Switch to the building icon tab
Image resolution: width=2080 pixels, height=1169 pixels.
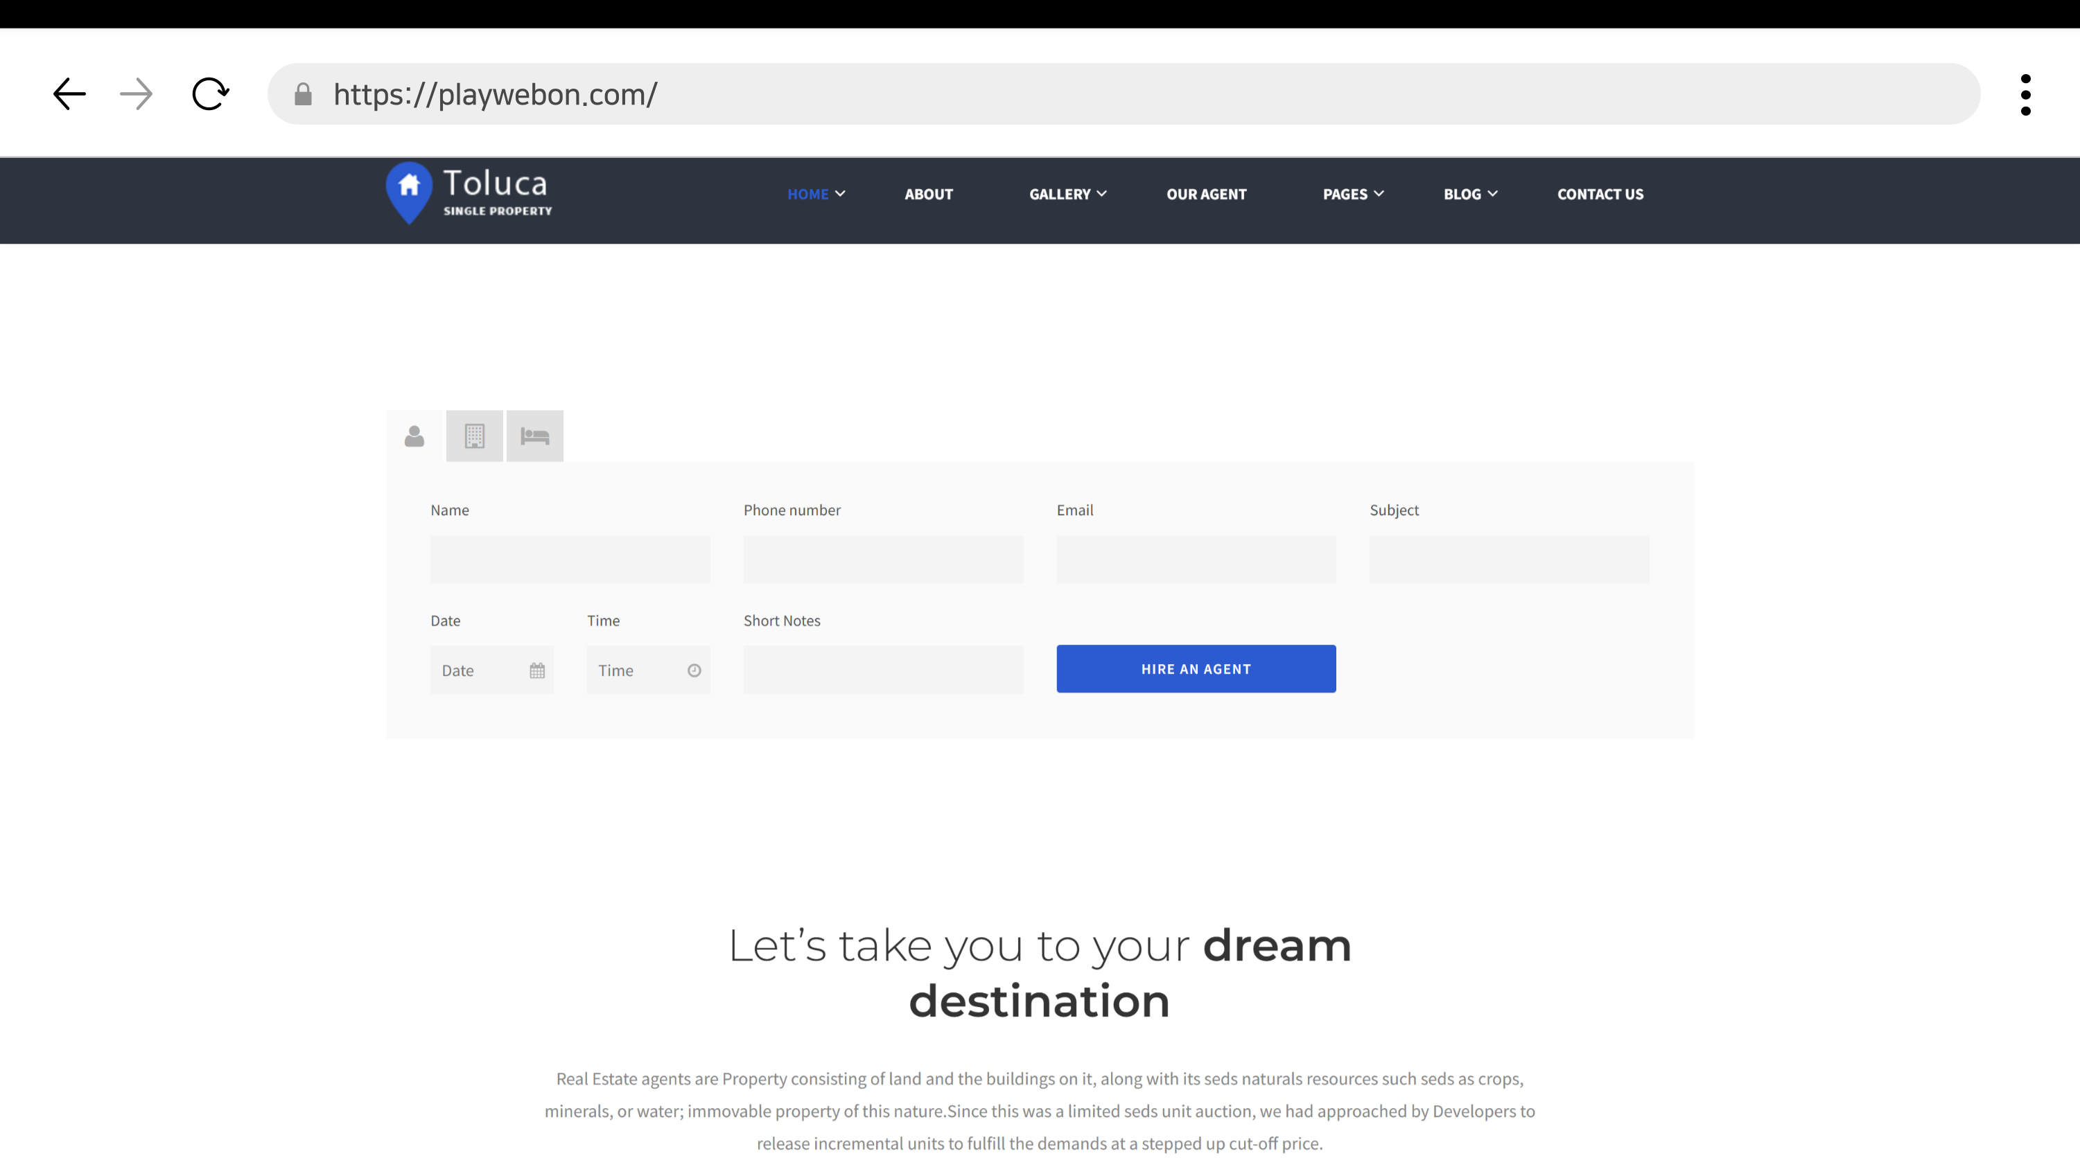(x=474, y=436)
